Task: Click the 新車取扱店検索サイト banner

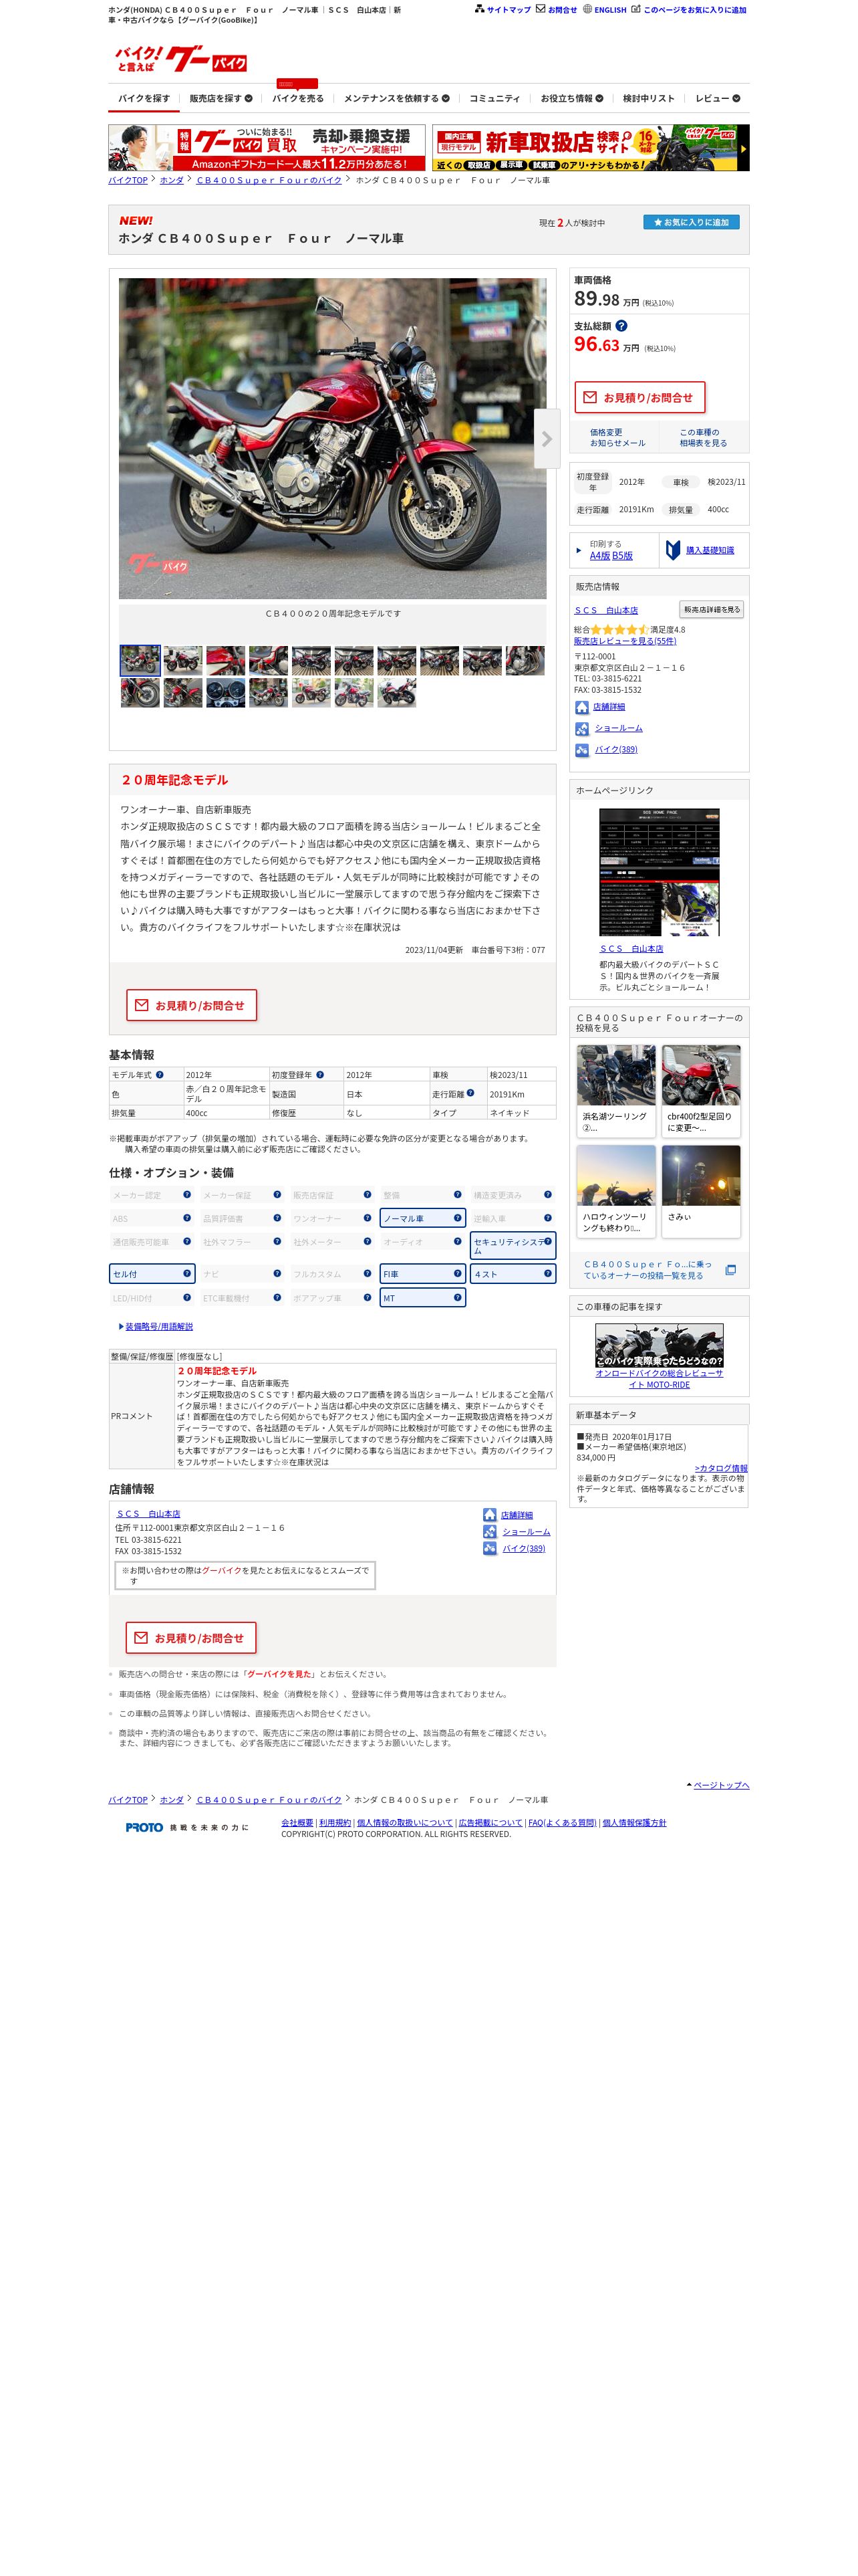Action: click(x=590, y=147)
